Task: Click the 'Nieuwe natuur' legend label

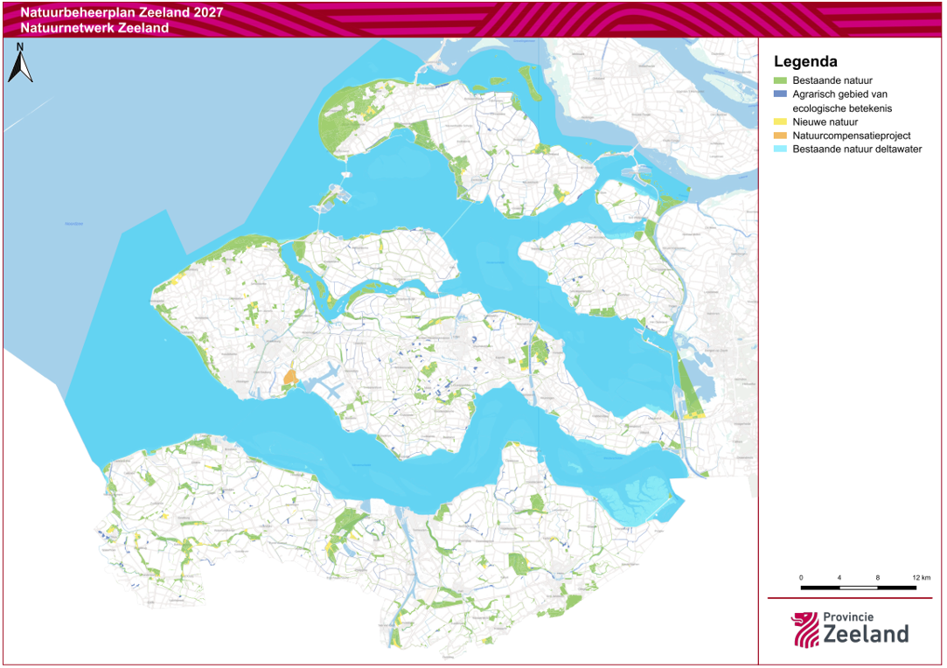Action: click(x=825, y=122)
